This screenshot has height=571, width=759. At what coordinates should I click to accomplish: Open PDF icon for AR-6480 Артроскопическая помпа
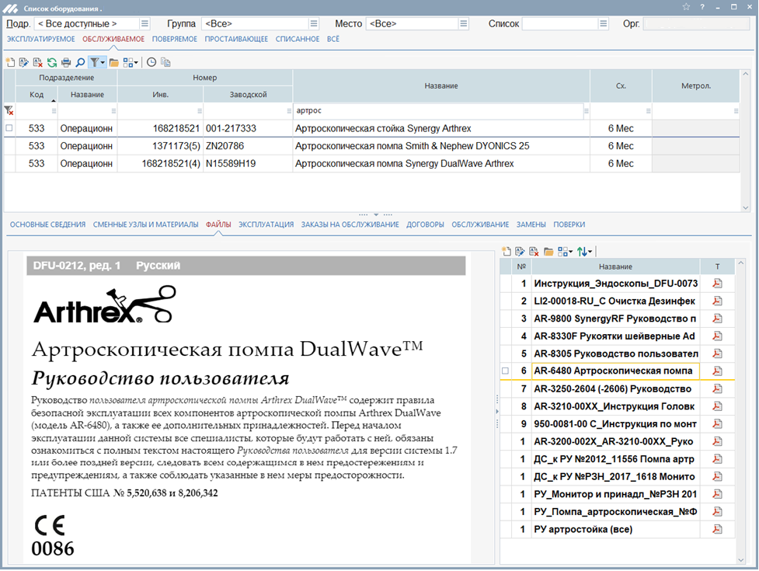coord(717,371)
